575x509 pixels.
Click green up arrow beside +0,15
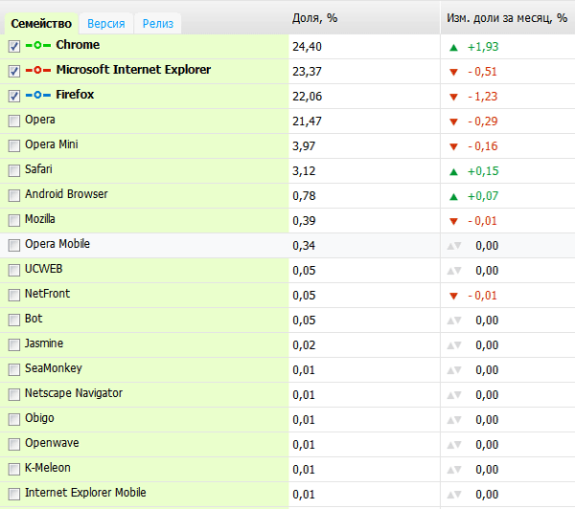pos(453,171)
